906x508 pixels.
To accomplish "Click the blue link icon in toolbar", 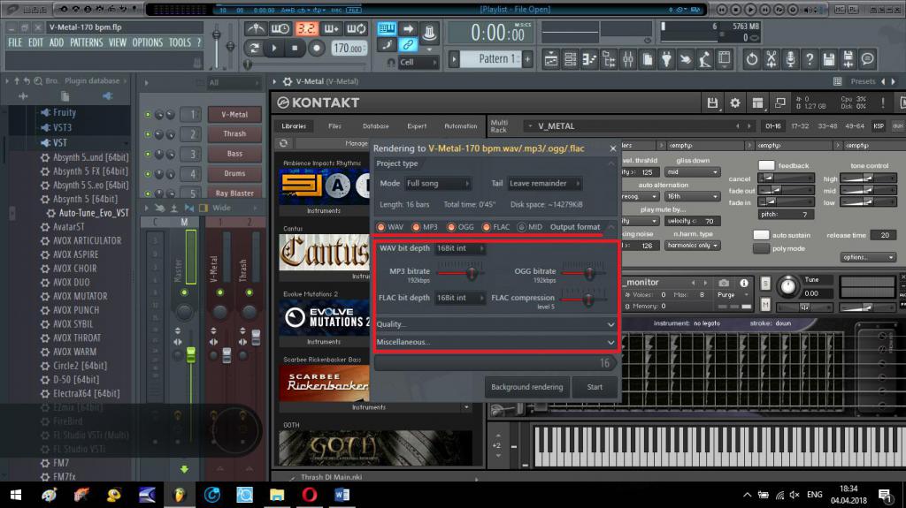I will [x=408, y=44].
